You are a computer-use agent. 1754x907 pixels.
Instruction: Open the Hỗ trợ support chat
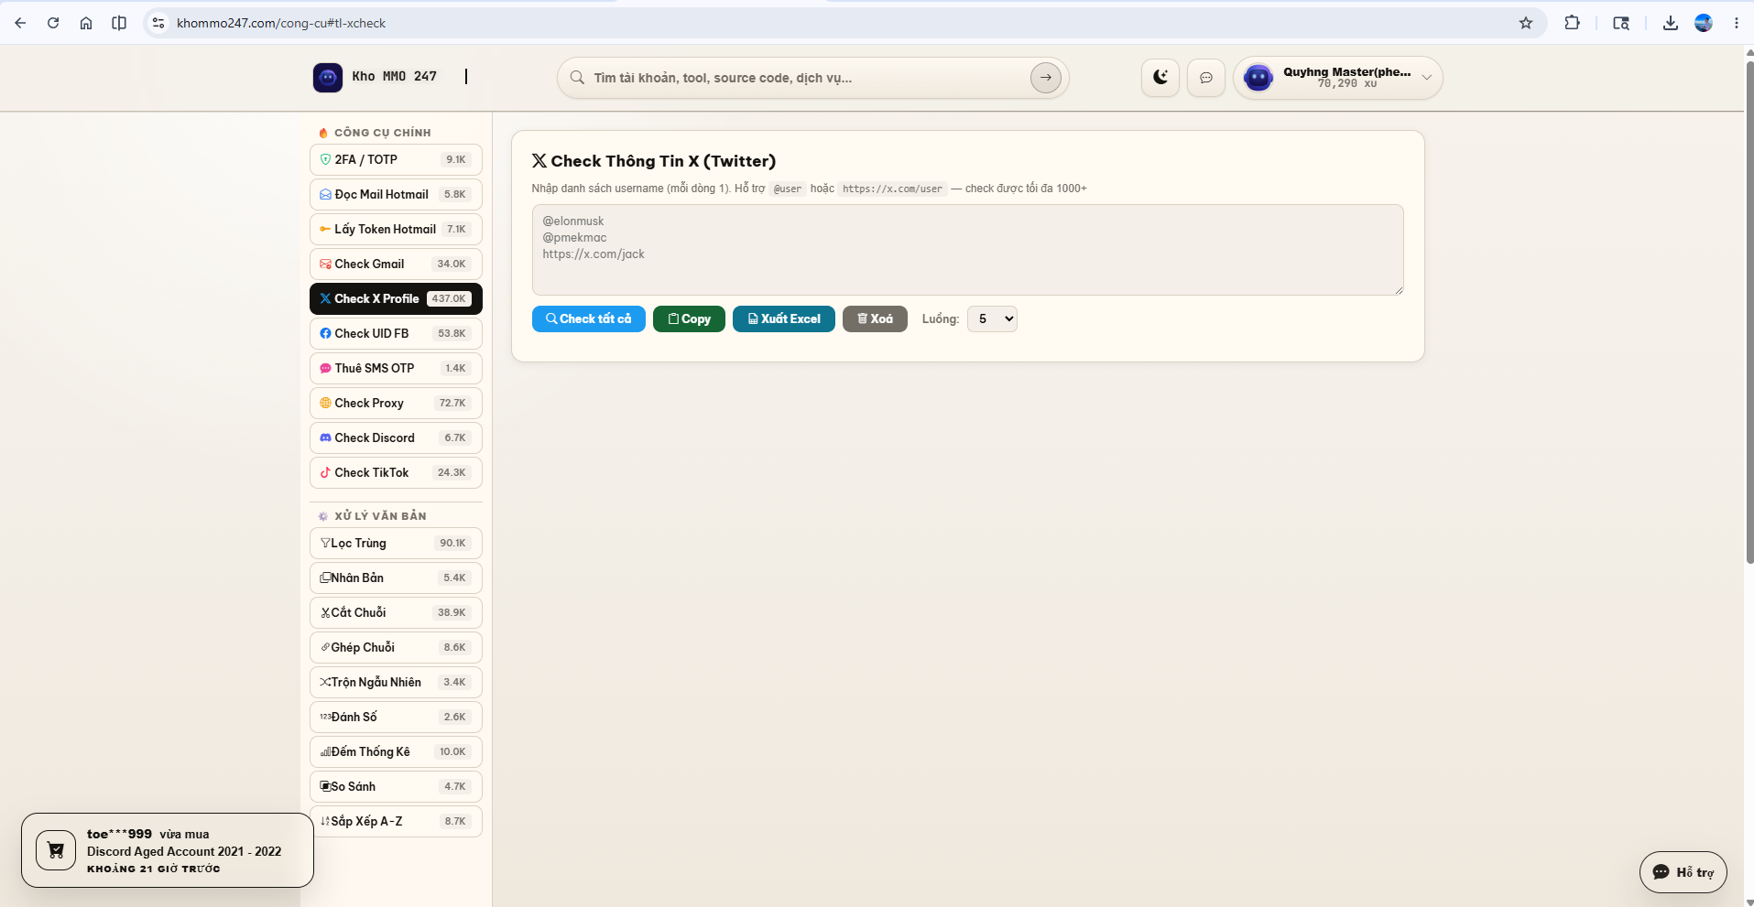tap(1683, 872)
